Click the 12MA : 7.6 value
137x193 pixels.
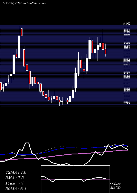pyautogui.click(x=16, y=172)
